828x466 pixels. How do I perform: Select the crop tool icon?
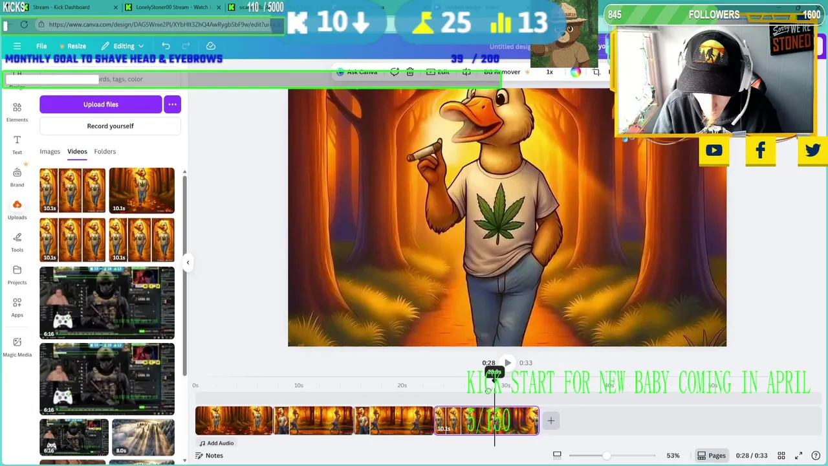click(x=596, y=72)
